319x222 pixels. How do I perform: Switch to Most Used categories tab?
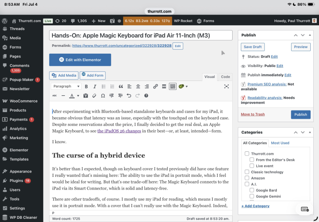[280, 143]
